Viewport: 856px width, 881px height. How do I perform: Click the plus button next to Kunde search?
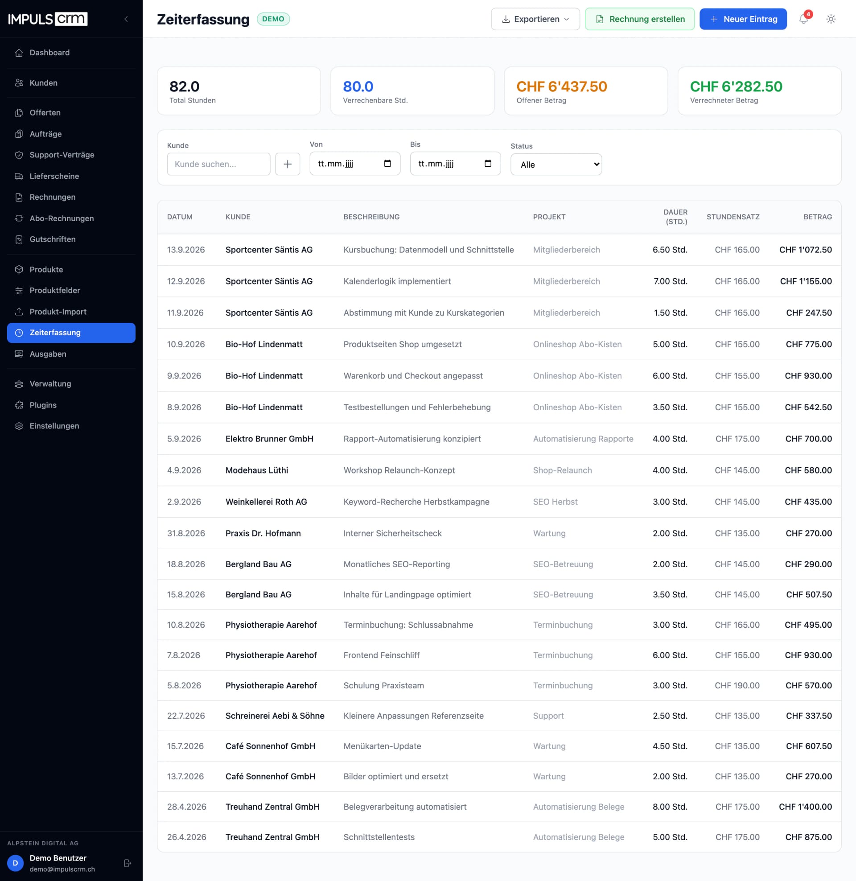point(288,164)
